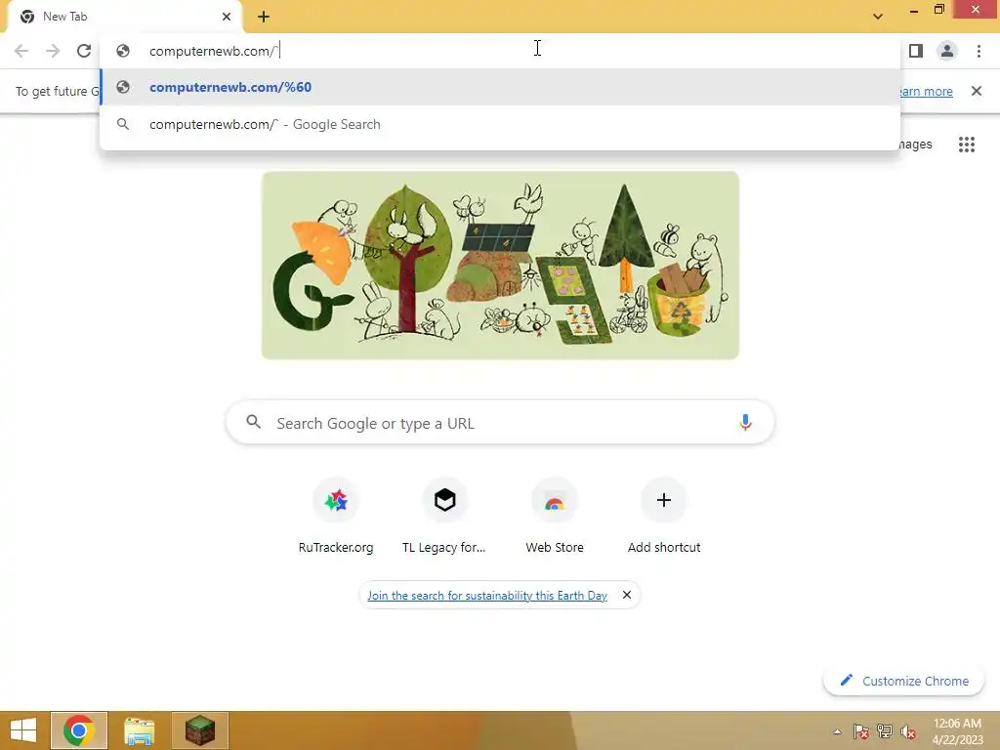The height and width of the screenshot is (750, 1000).
Task: Toggle the side panel icon
Action: [916, 51]
